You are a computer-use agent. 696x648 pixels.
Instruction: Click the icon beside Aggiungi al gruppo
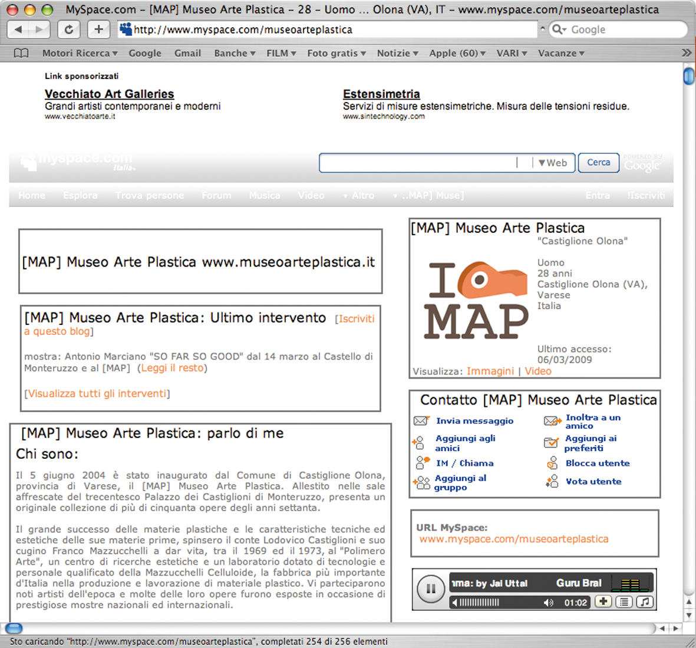click(421, 483)
